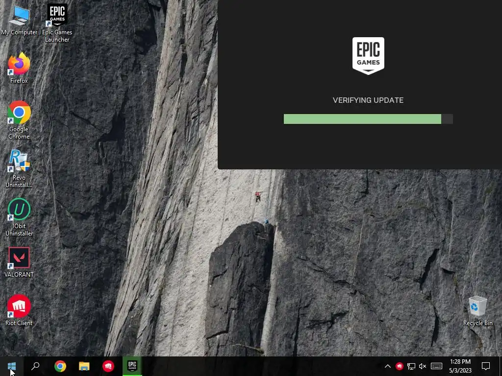
Task: Show hidden system tray icons
Action: coord(387,366)
